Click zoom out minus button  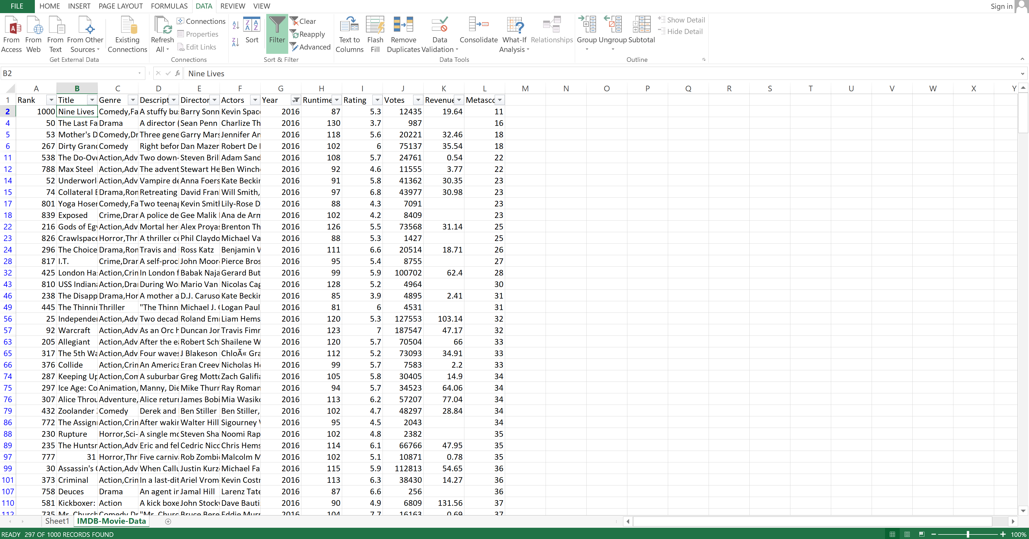(934, 534)
